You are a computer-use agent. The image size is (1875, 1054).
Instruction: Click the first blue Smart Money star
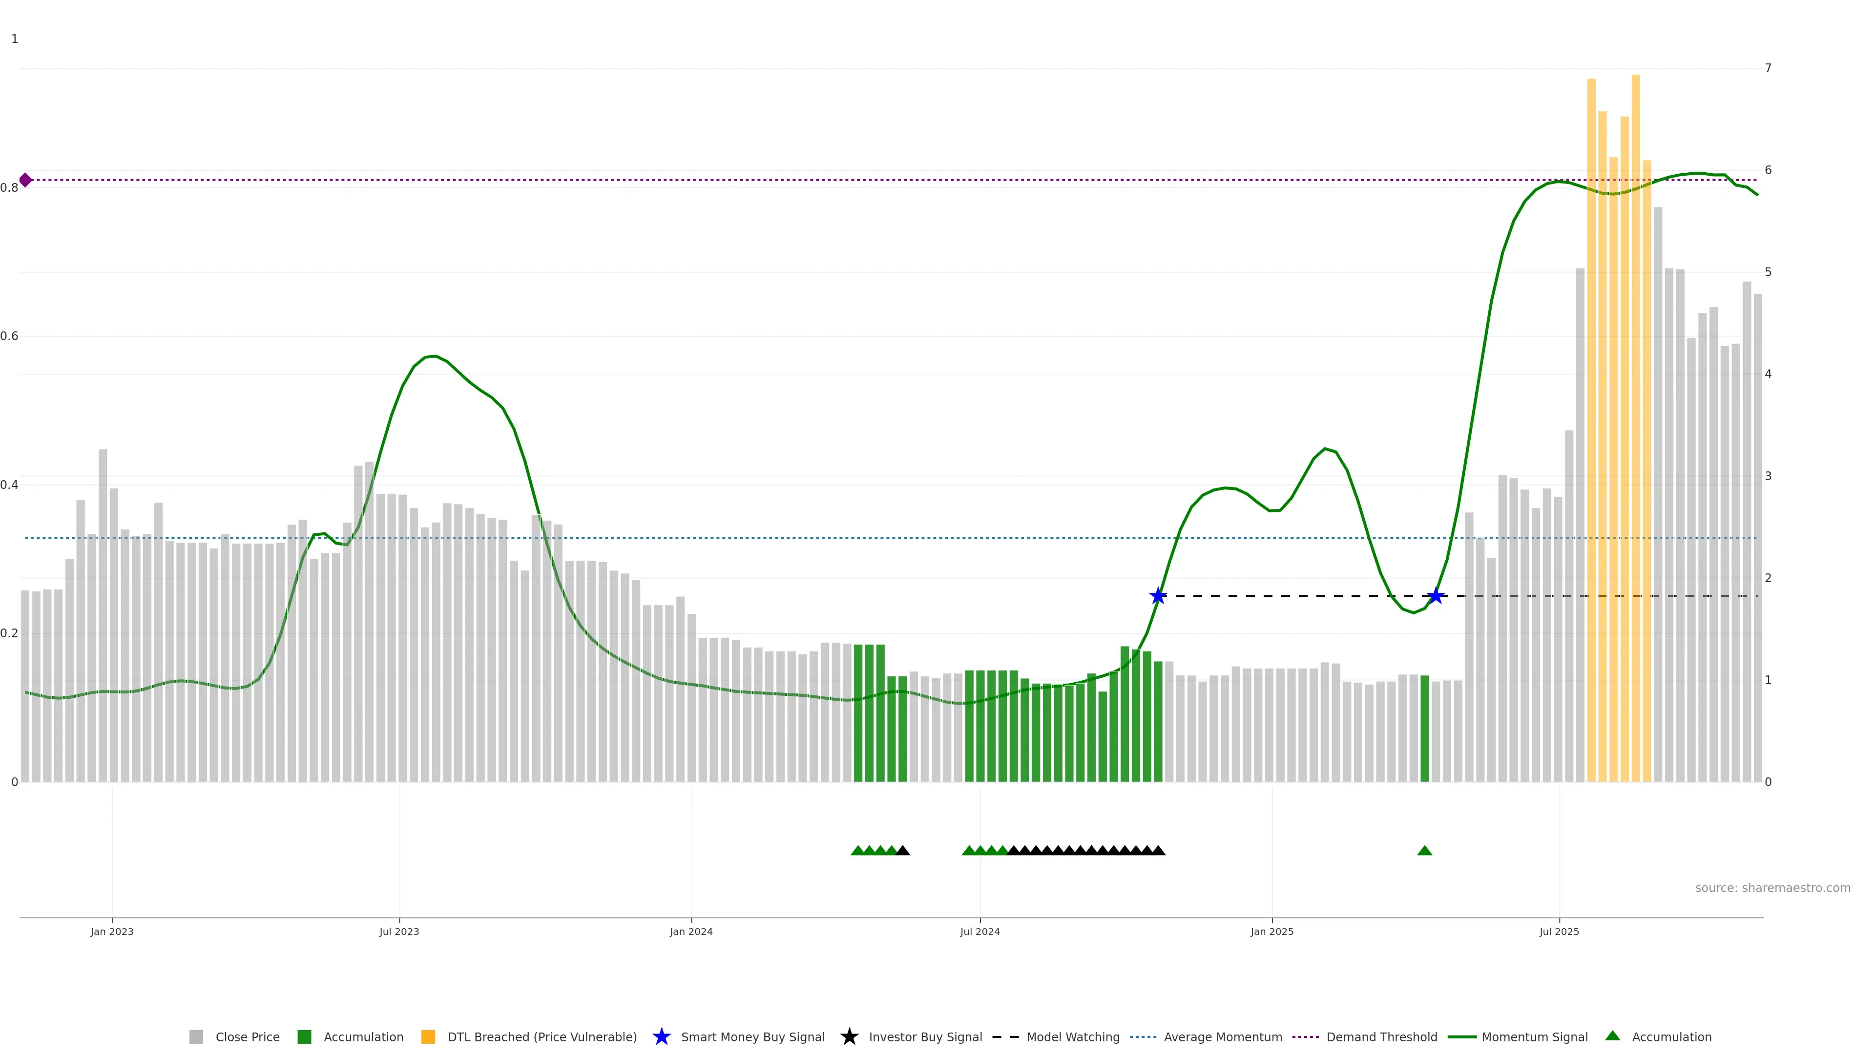pos(1158,596)
